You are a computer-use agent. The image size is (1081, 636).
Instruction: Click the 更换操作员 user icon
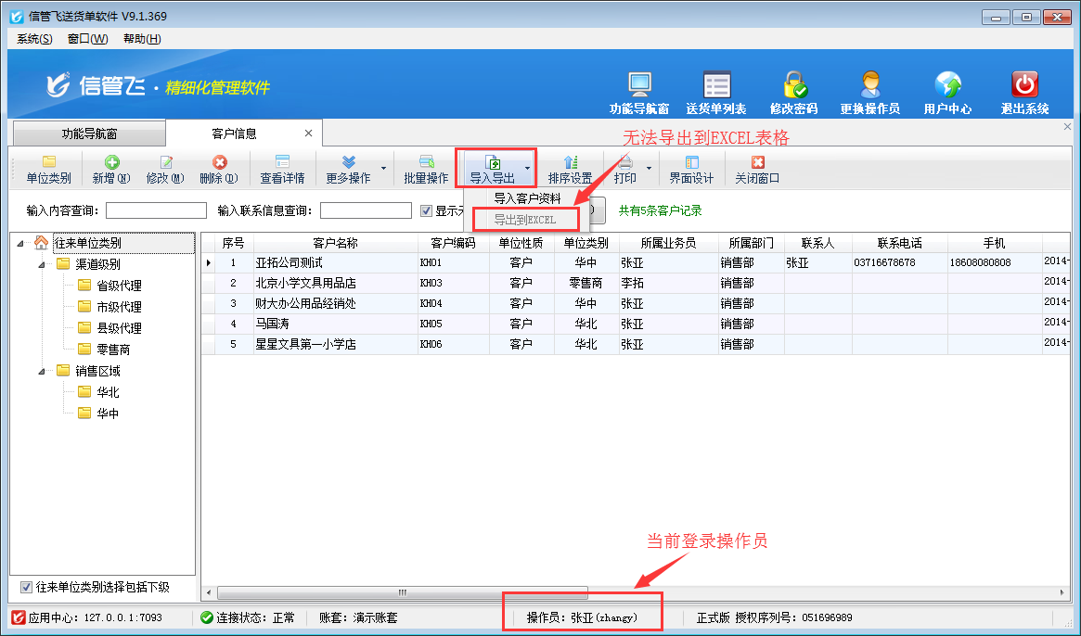tap(869, 85)
